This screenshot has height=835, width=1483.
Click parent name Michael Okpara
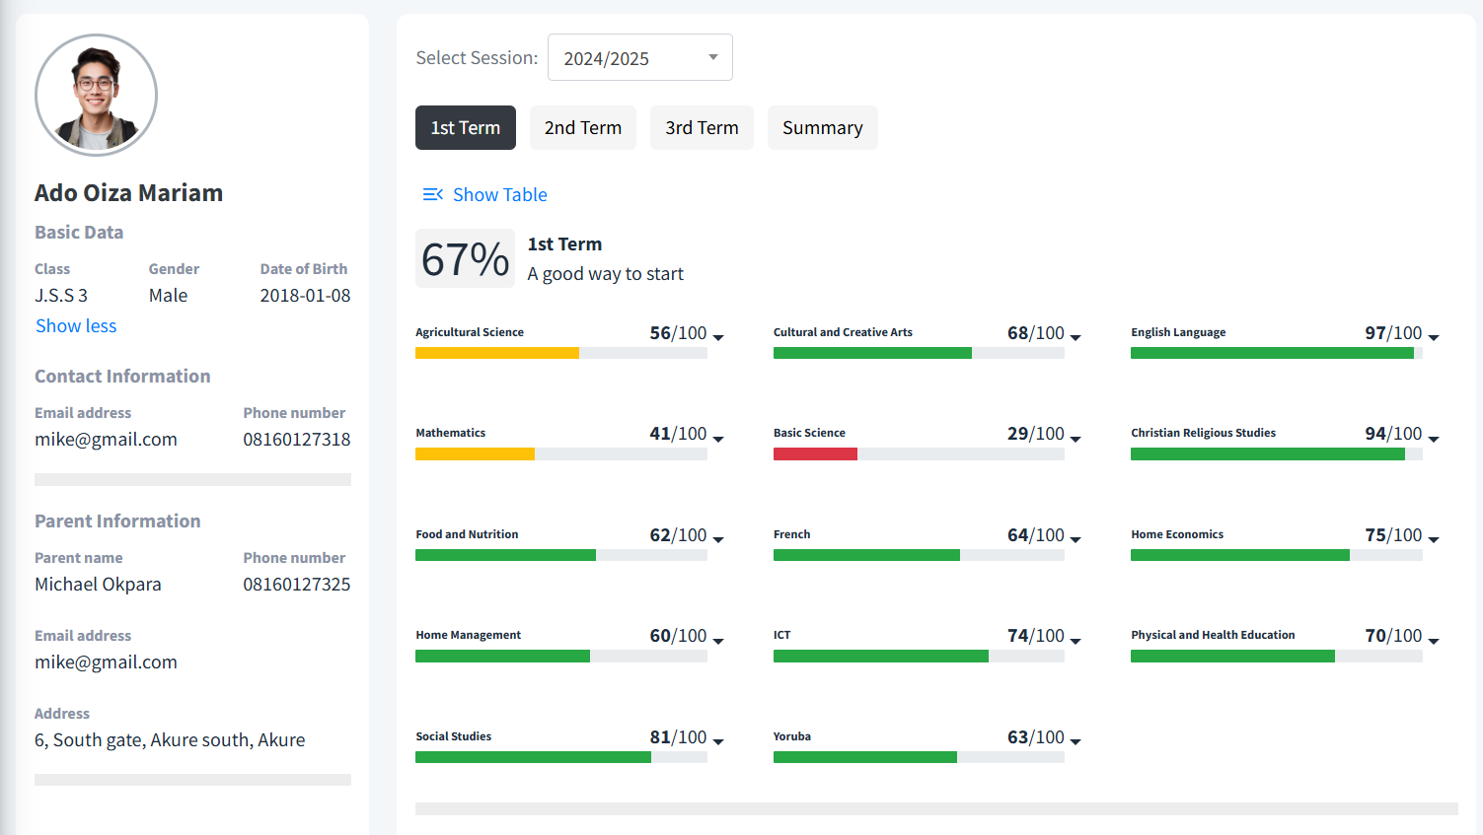98,584
